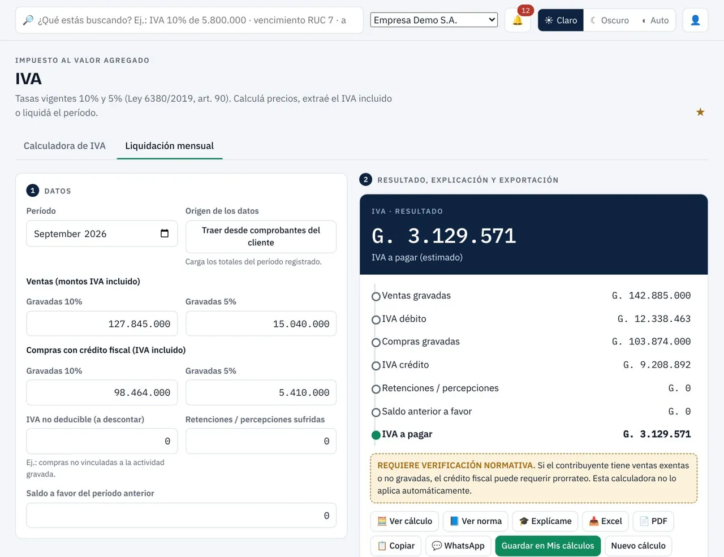Click Guardar en Mis cálculos
The height and width of the screenshot is (557, 724).
point(548,546)
